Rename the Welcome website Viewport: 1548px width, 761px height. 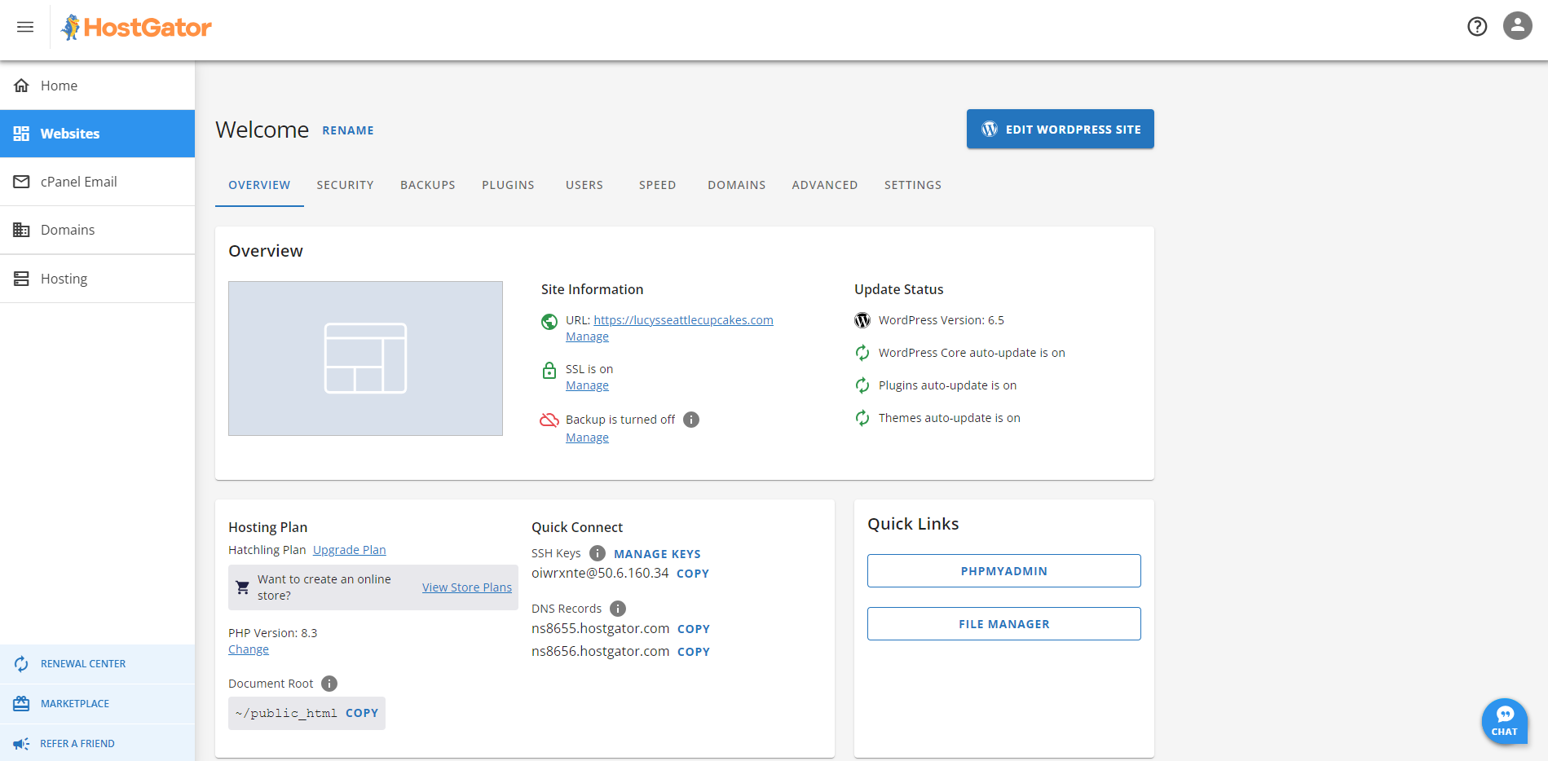(x=348, y=130)
